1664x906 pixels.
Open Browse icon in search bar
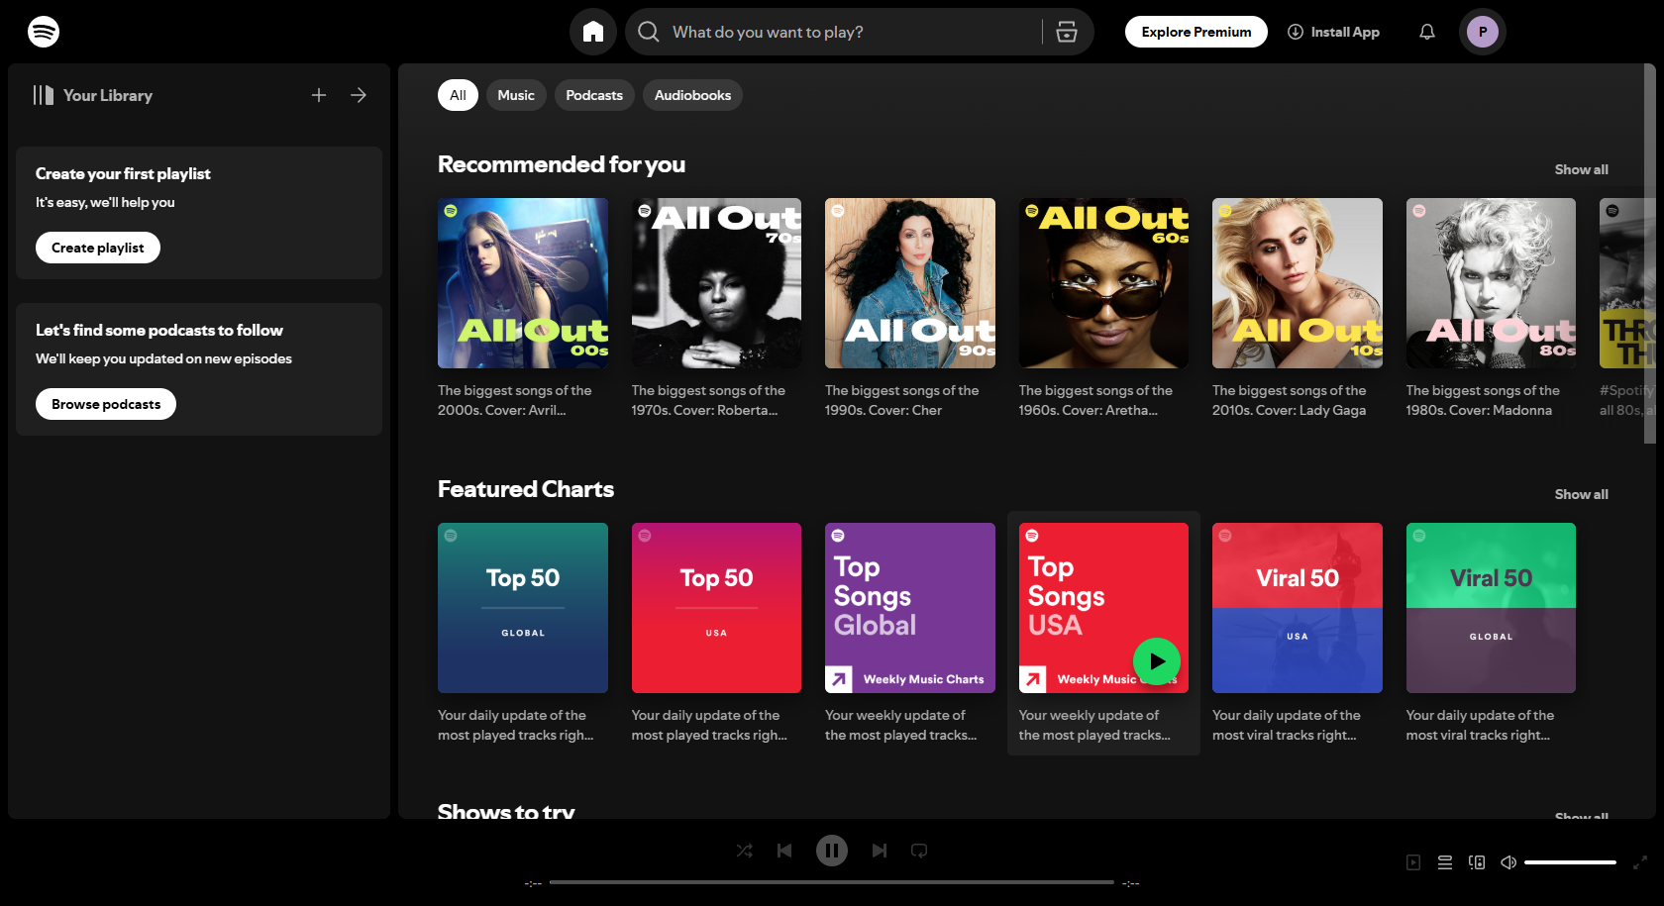click(x=1067, y=32)
